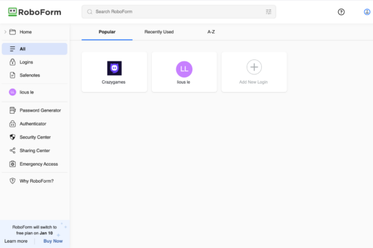Open Password Generator
373x248 pixels.
pos(40,110)
